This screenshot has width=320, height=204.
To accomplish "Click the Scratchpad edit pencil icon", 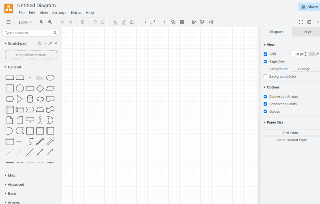I will click(50, 43).
